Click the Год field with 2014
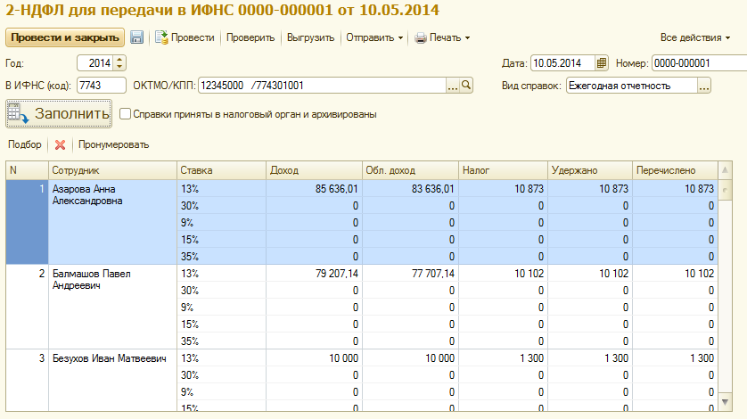This screenshot has height=419, width=747. pos(96,63)
